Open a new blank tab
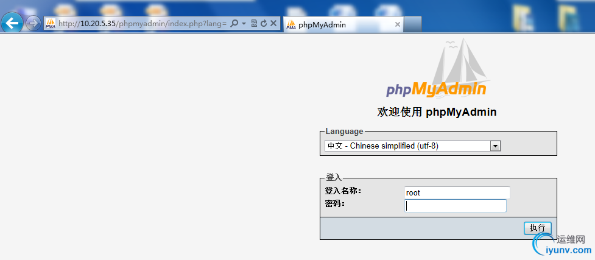 tap(412, 25)
